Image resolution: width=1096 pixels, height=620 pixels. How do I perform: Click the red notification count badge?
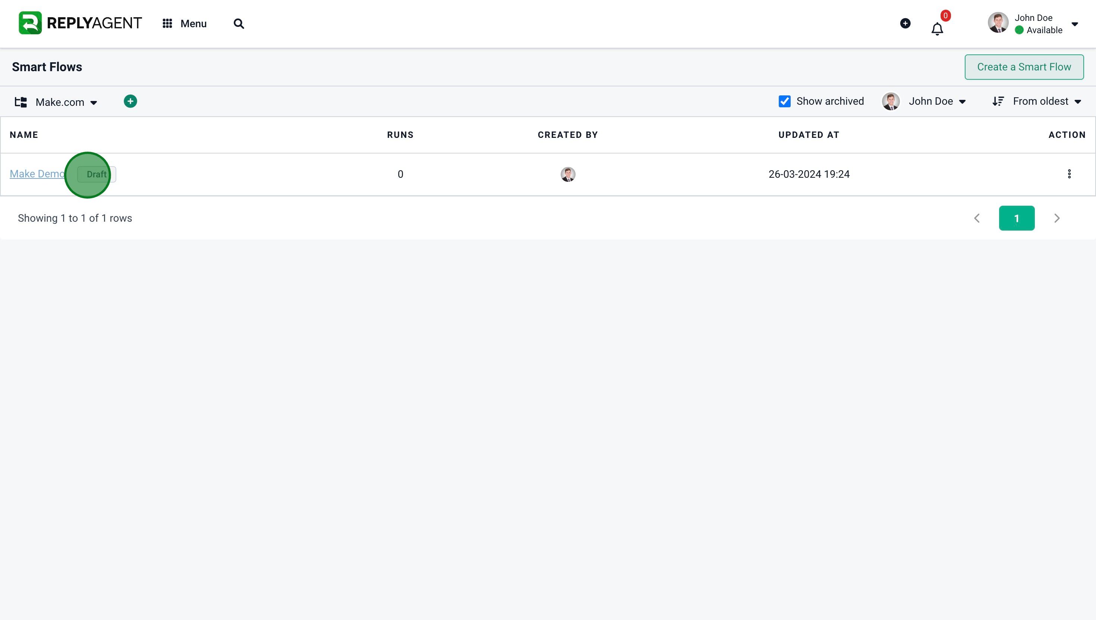(945, 16)
